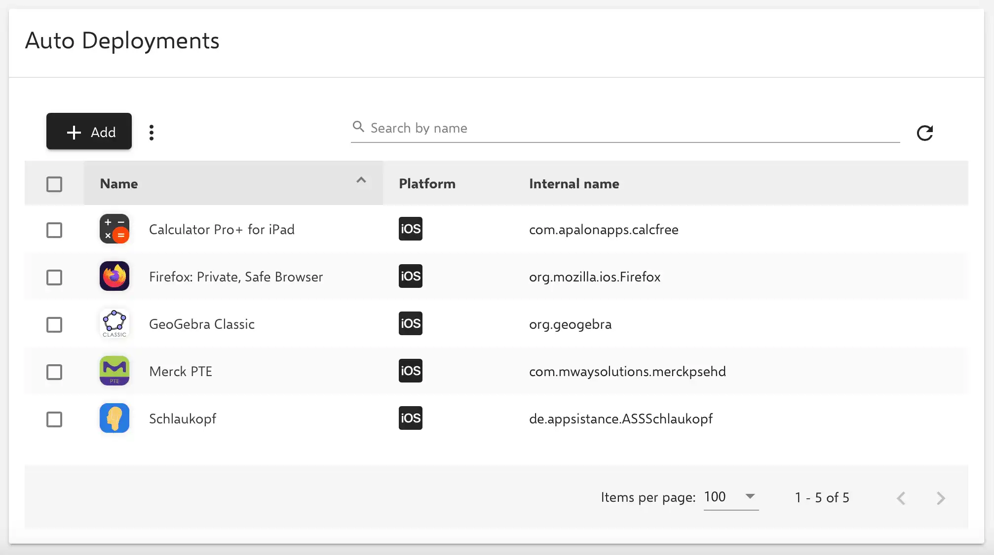Click the Merck PTE app icon
This screenshot has width=994, height=555.
tap(115, 371)
